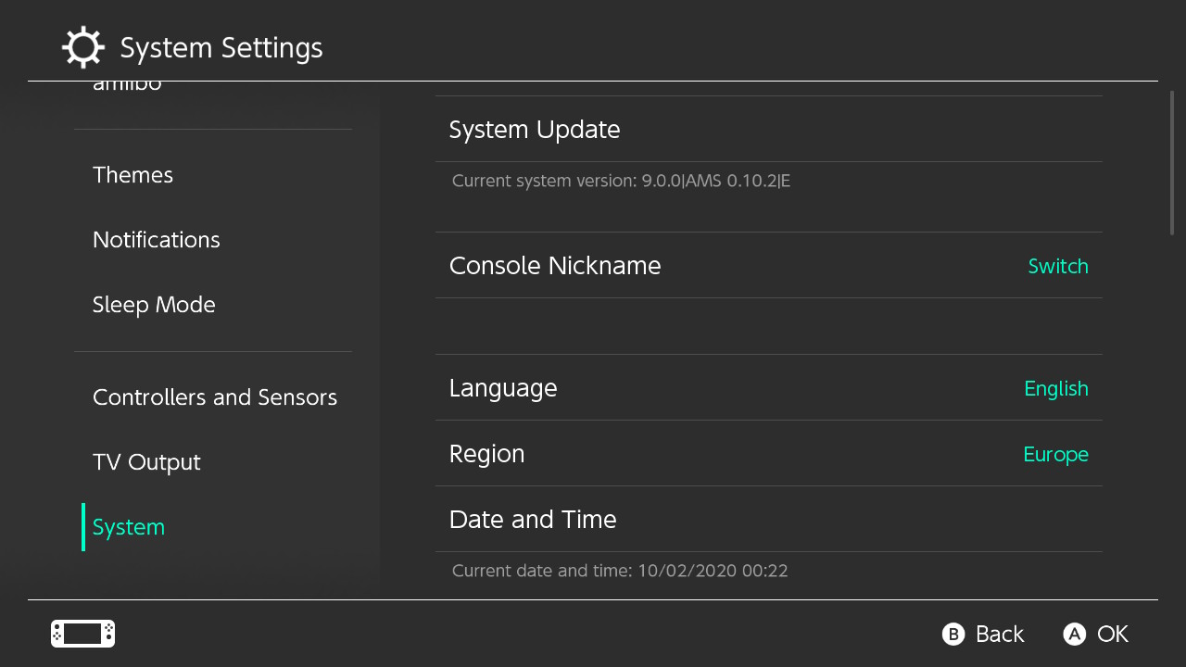Open the Region selection
1186x667 pixels.
[x=768, y=454]
